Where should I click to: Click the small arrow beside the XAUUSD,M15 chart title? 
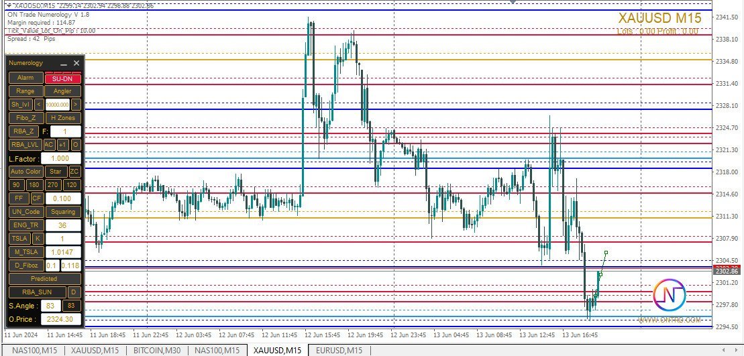pyautogui.click(x=9, y=5)
